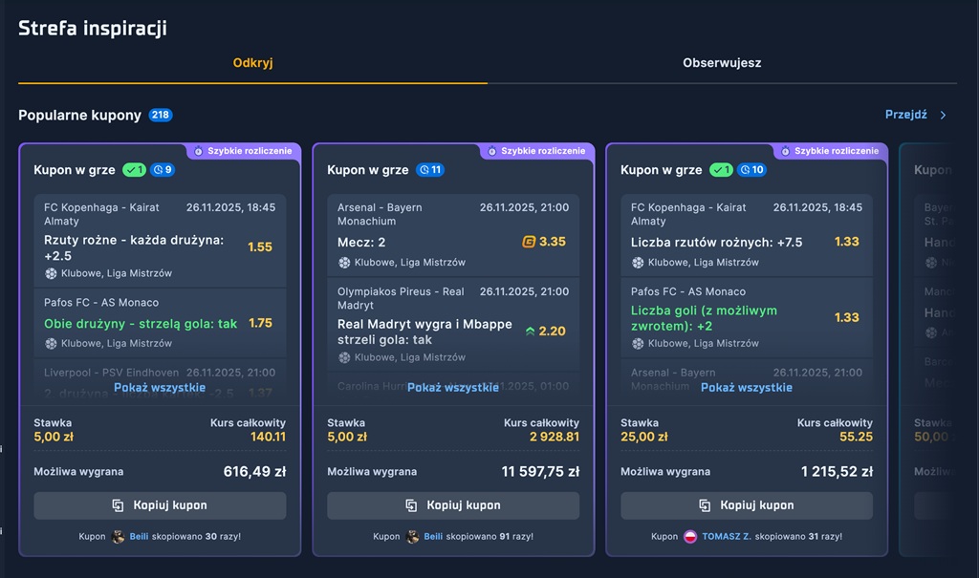
Task: Open Beili's avatar on the 30-copies coupon
Action: pos(120,537)
